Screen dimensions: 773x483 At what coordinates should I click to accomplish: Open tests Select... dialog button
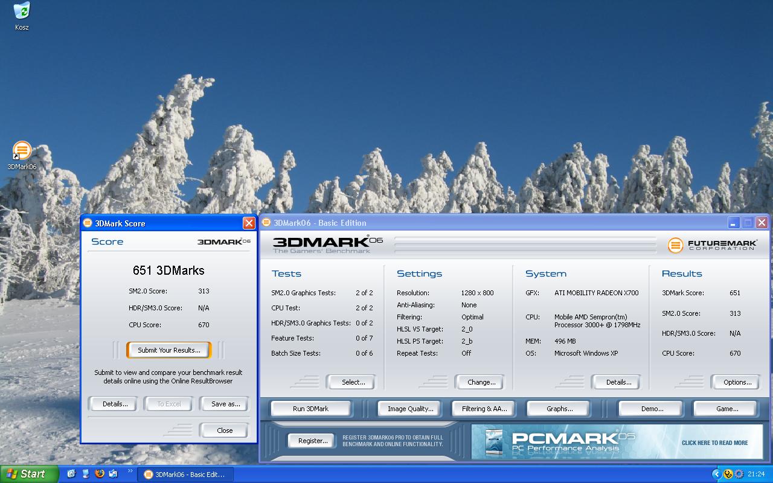[353, 382]
